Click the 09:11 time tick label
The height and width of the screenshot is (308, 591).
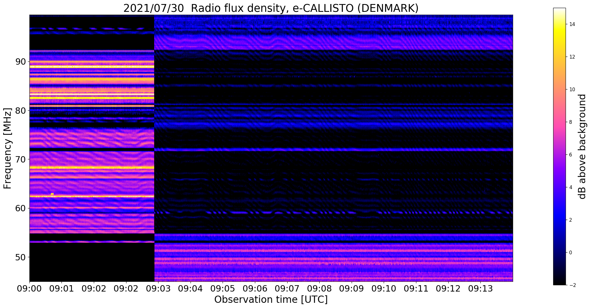point(416,288)
